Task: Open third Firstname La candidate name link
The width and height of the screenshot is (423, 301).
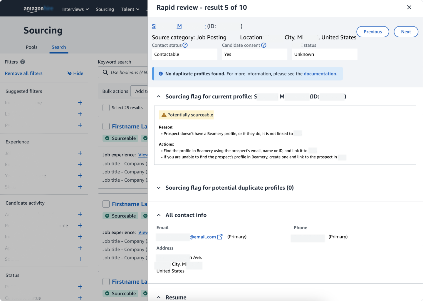Action: pyautogui.click(x=130, y=282)
